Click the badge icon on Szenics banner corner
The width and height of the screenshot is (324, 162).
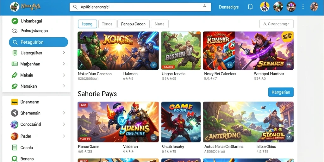click(289, 65)
